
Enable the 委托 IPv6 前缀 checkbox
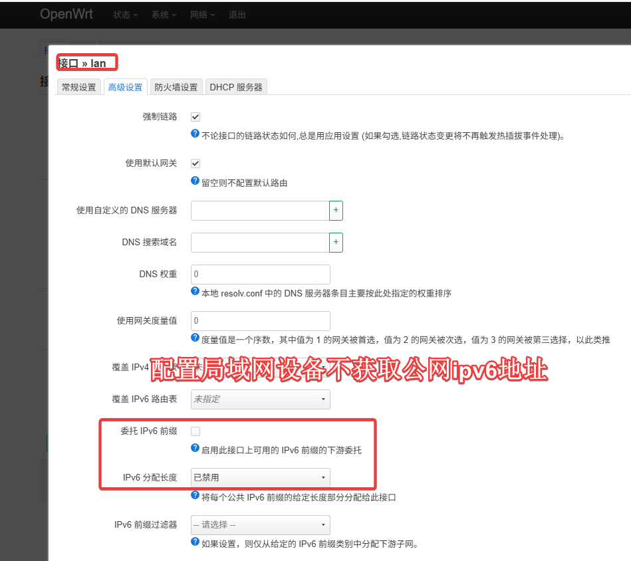click(195, 431)
